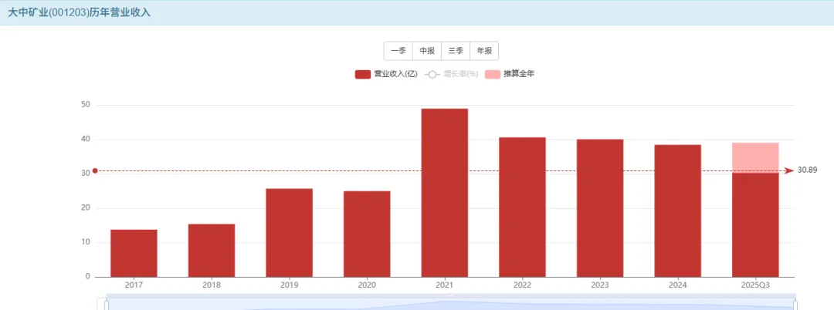Select the 2022 revenue bar
Viewport: 834px width, 310px height.
click(x=522, y=207)
